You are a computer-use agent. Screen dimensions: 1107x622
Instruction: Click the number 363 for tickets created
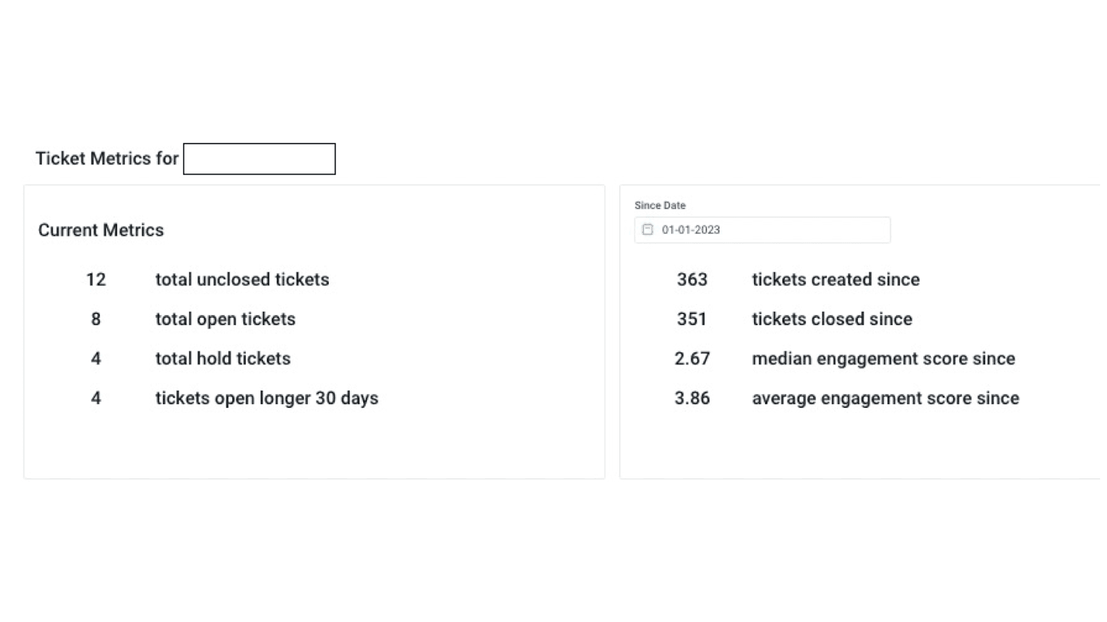[692, 279]
